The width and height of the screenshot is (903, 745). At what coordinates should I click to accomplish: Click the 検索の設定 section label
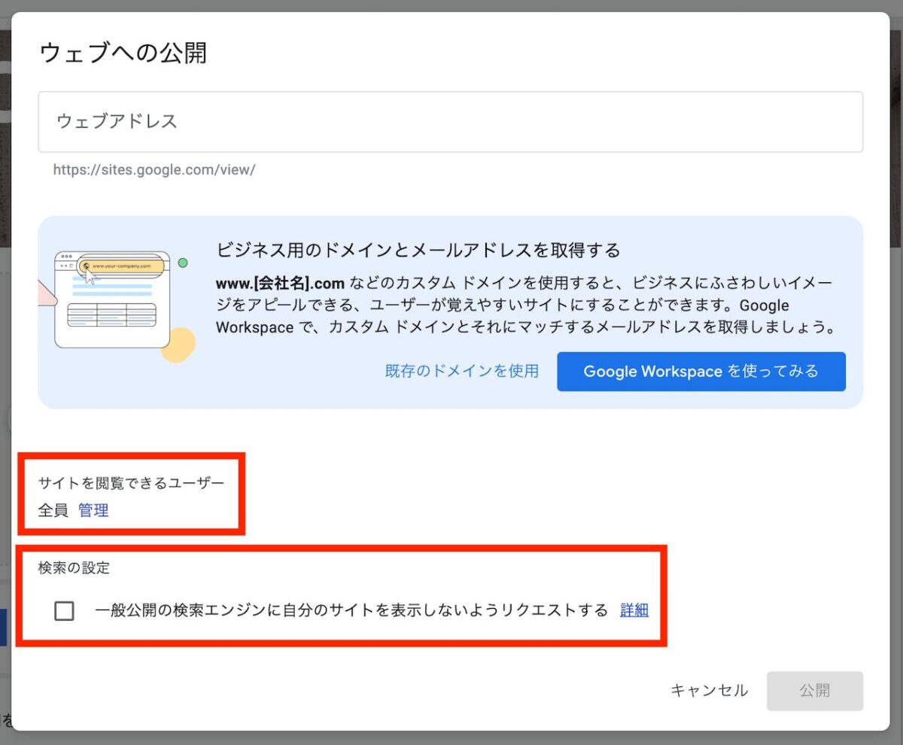tap(74, 567)
